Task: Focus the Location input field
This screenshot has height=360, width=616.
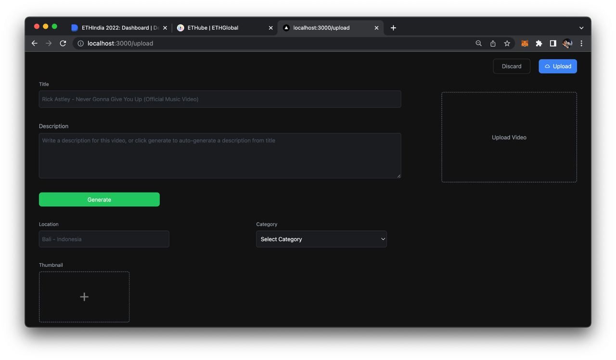Action: (104, 239)
